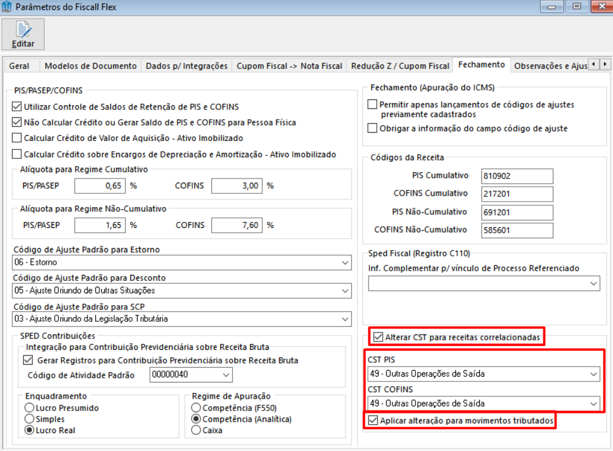Click the Editar toolbar icon
613x451 pixels.
click(23, 35)
